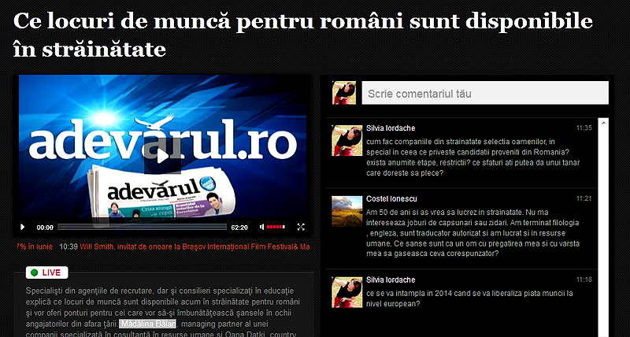Click the comment field 'Scrie comentariul tău'

pos(485,93)
